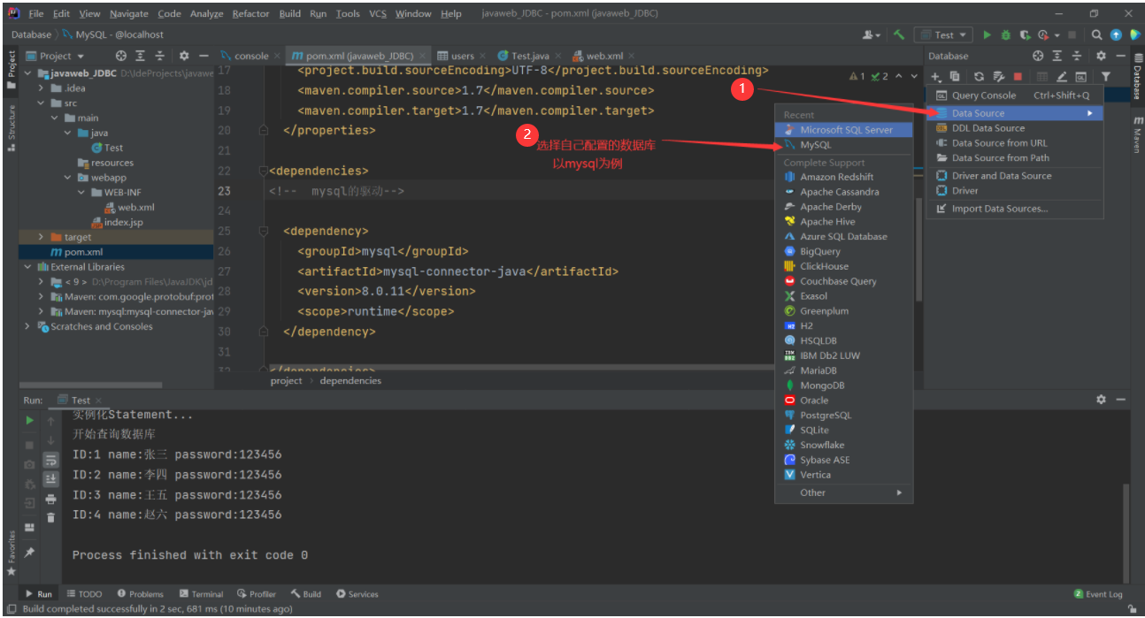
Task: Select Microsoft SQL Server data source
Action: coord(843,129)
